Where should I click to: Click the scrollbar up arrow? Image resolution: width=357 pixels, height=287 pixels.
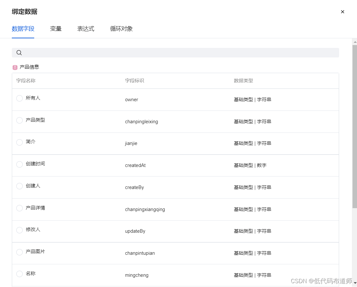tap(355, 42)
